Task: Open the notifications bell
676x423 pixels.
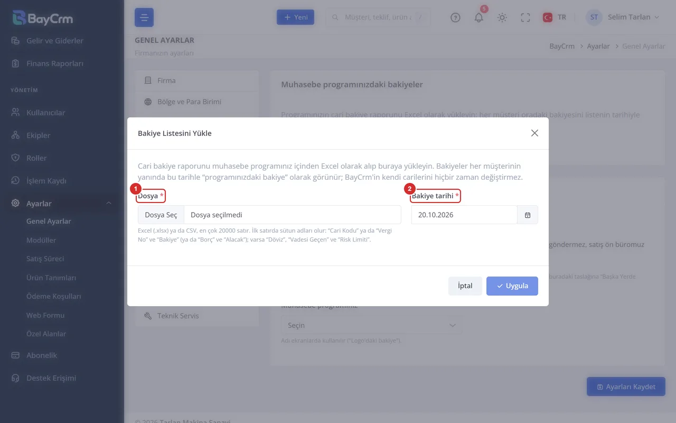Action: pos(479,17)
